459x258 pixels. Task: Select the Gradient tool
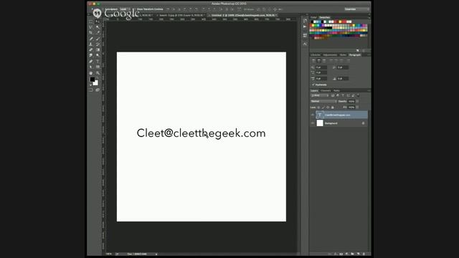(x=98, y=49)
